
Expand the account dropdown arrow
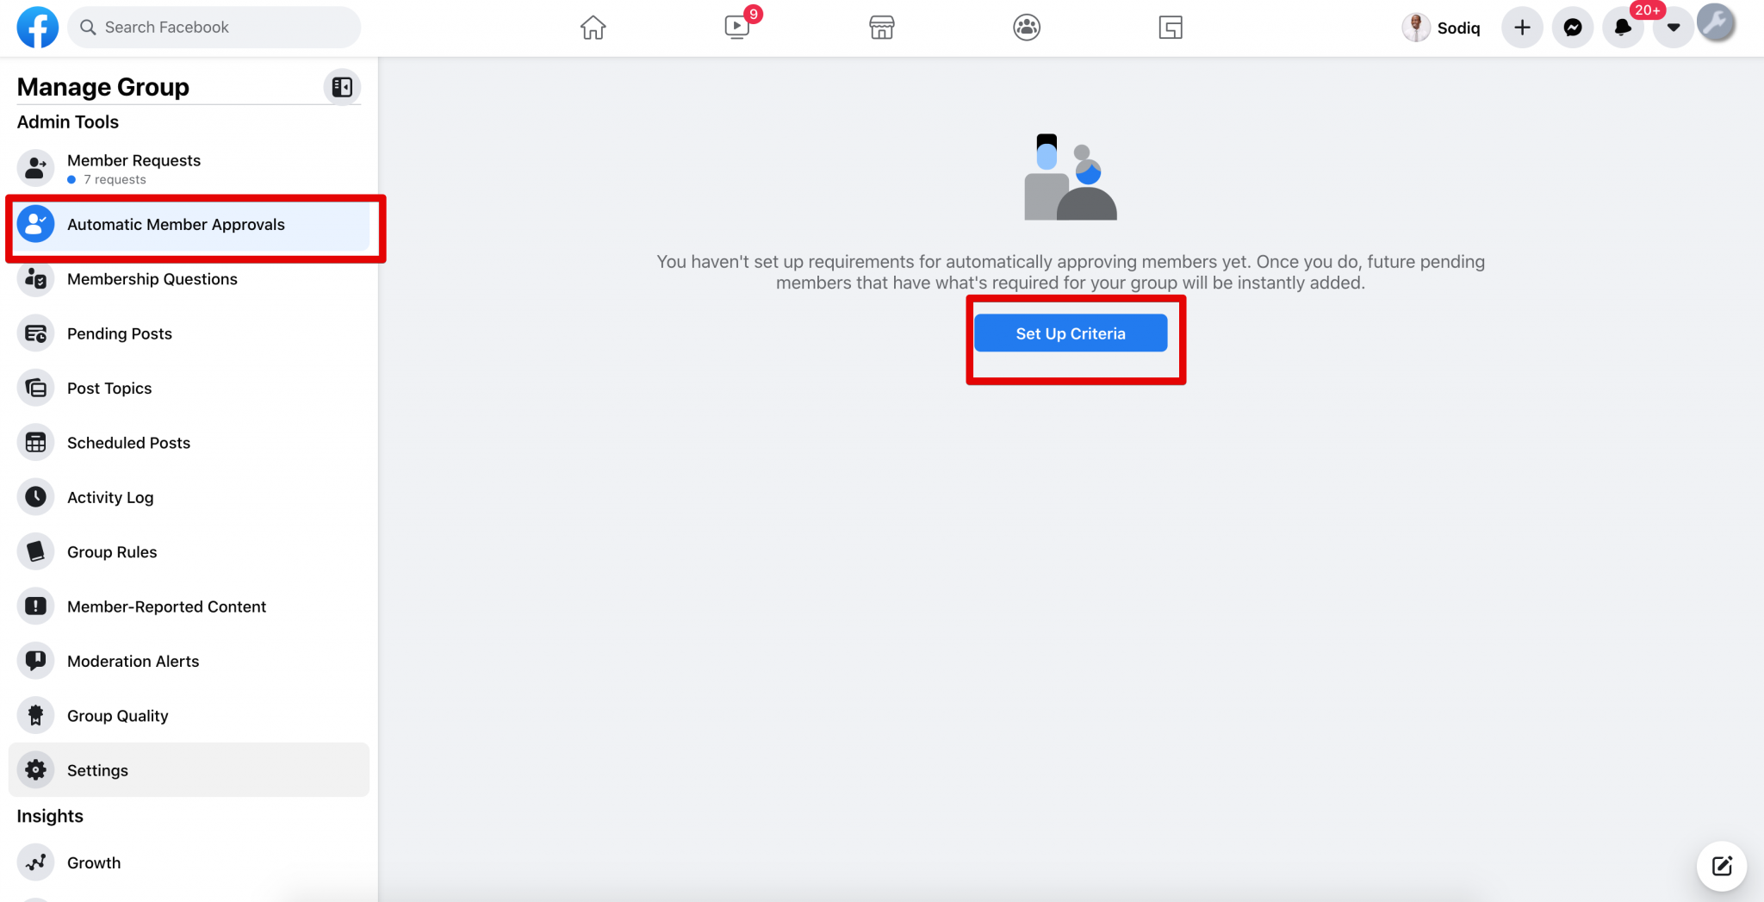[1673, 28]
